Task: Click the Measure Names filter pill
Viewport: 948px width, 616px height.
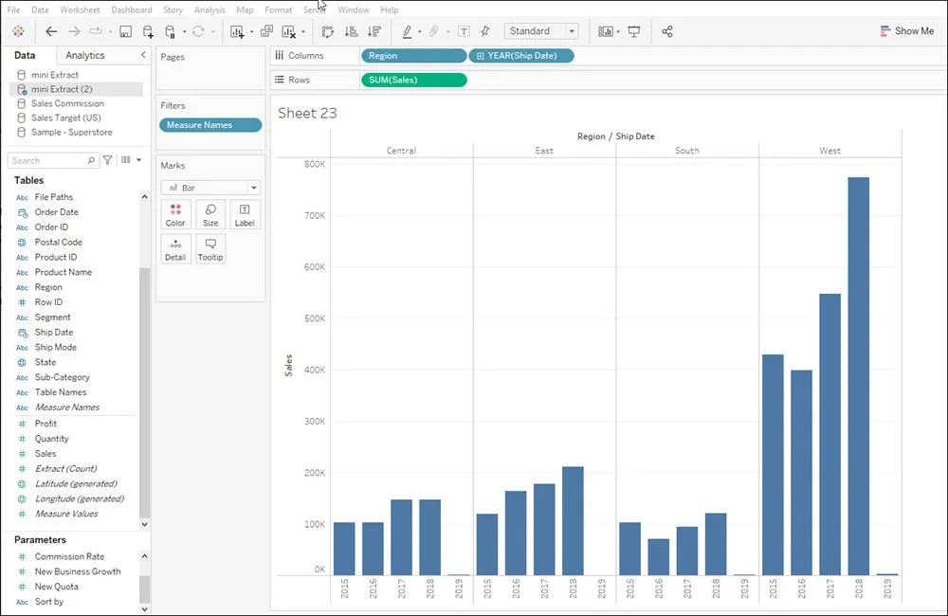Action: 210,124
